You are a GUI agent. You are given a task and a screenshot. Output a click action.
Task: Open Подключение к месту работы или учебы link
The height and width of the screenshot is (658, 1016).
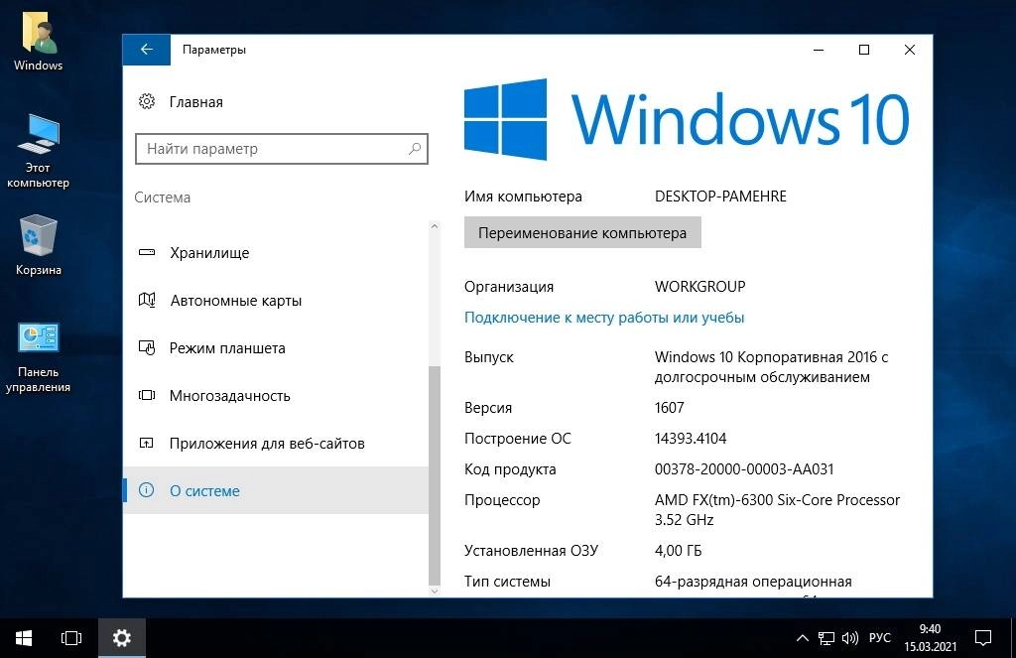coord(604,318)
